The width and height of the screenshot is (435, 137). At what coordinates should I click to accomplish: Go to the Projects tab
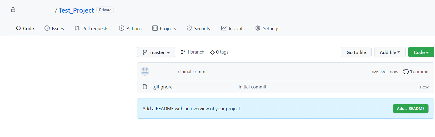(164, 28)
